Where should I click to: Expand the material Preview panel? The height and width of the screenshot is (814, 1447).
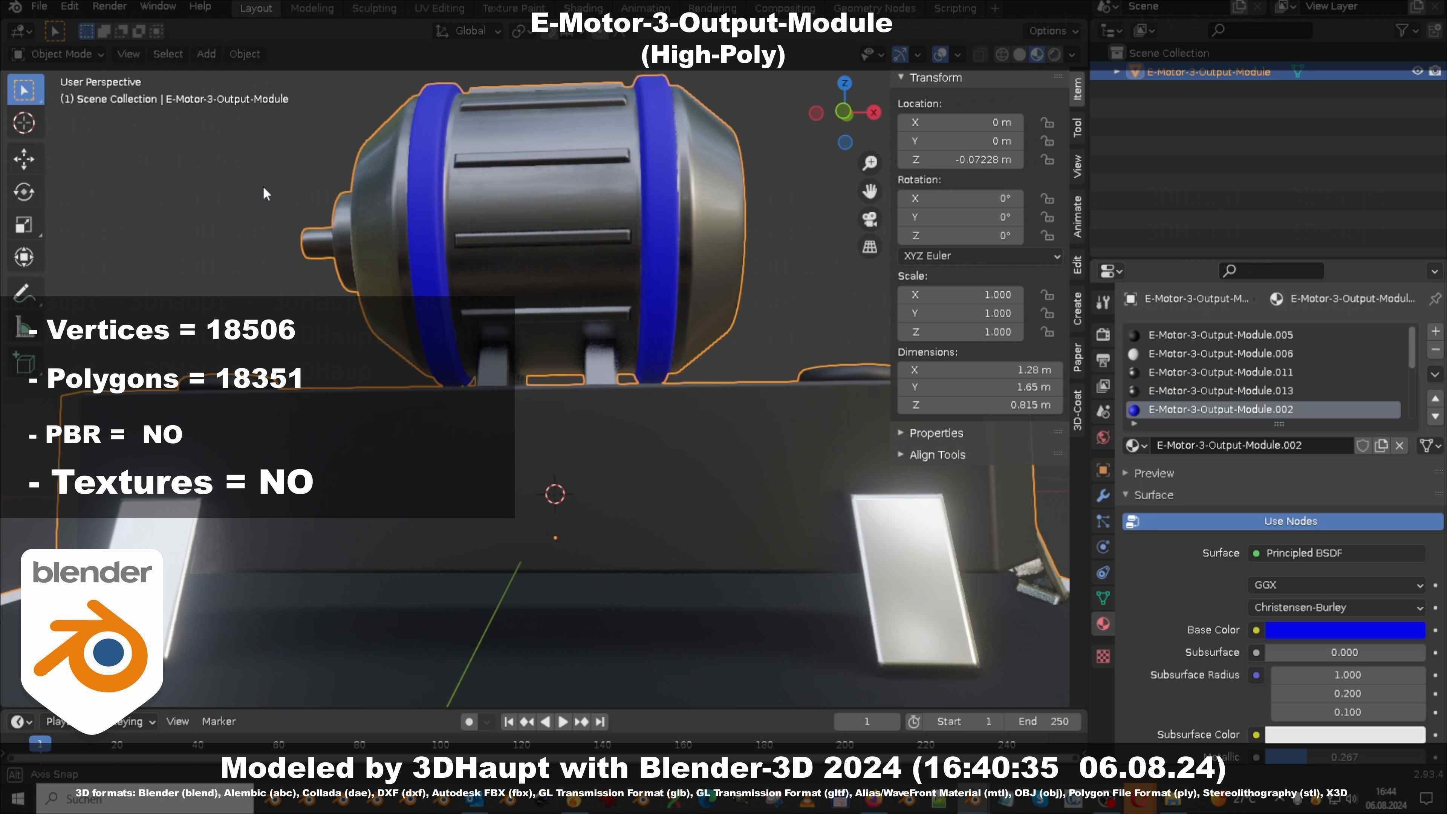click(1153, 474)
